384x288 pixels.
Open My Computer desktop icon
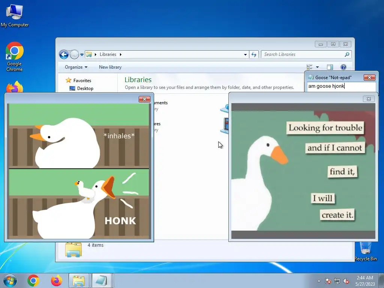pyautogui.click(x=15, y=16)
